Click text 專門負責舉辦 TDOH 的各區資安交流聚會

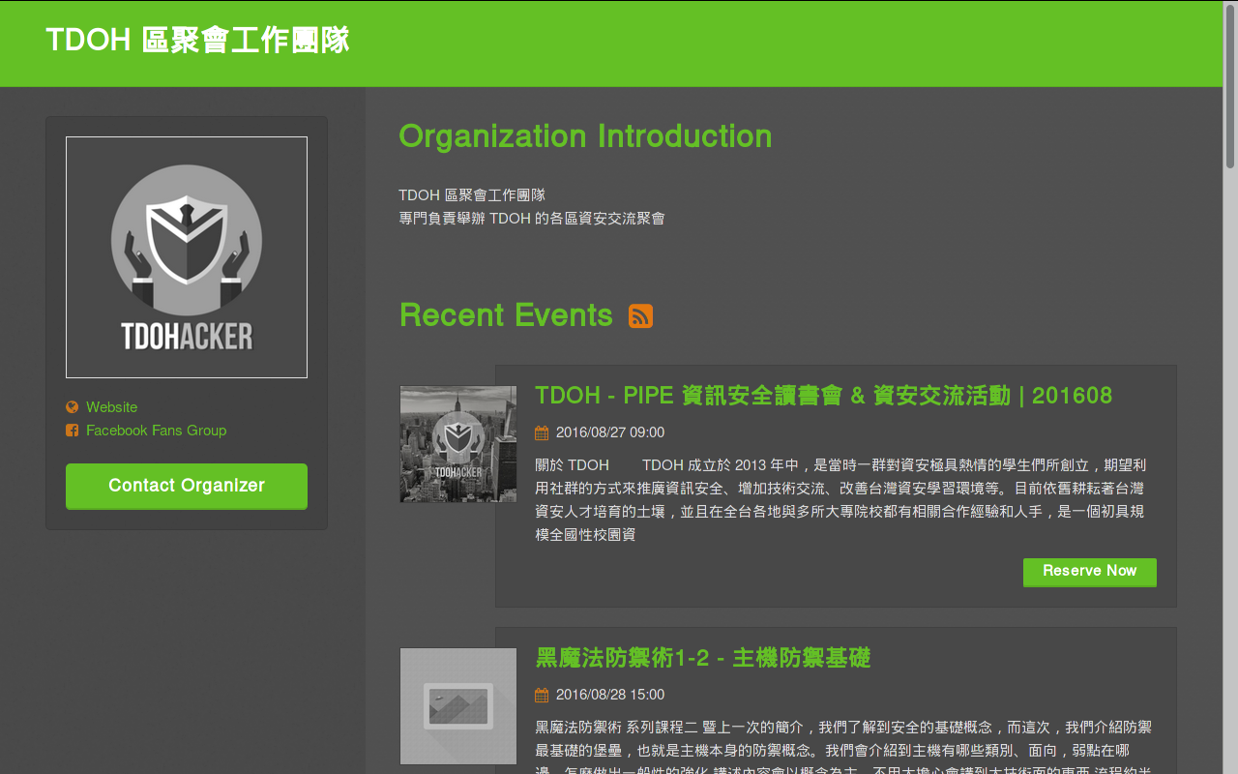click(532, 219)
